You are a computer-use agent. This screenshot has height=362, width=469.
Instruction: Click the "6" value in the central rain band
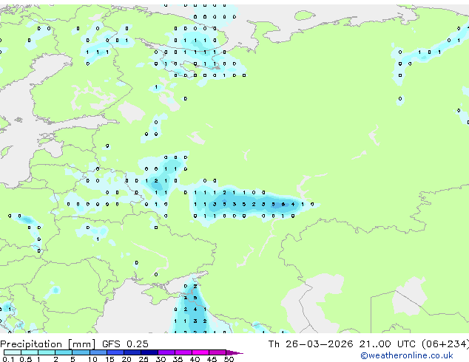[283, 205]
